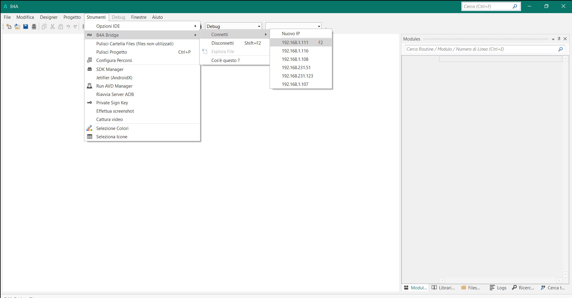The width and height of the screenshot is (572, 298).
Task: Focus the Cerca Routine / Modulo search field
Action: point(485,49)
